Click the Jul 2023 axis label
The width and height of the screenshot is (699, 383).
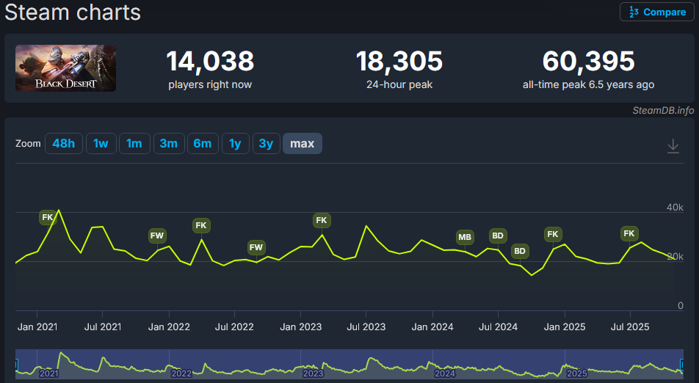[366, 327]
